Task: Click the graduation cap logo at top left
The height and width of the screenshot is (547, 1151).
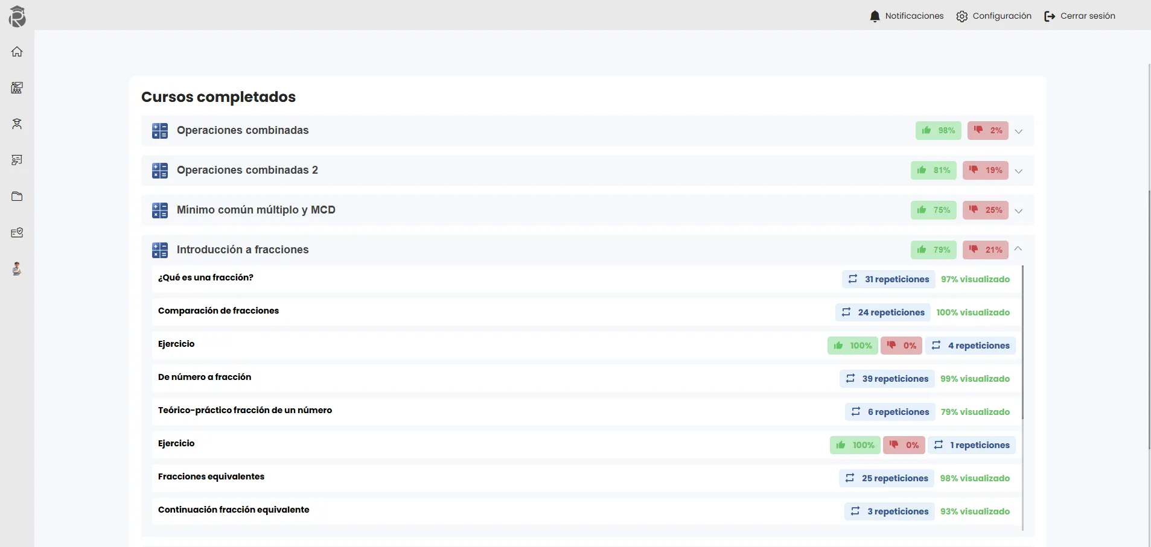Action: 17,16
